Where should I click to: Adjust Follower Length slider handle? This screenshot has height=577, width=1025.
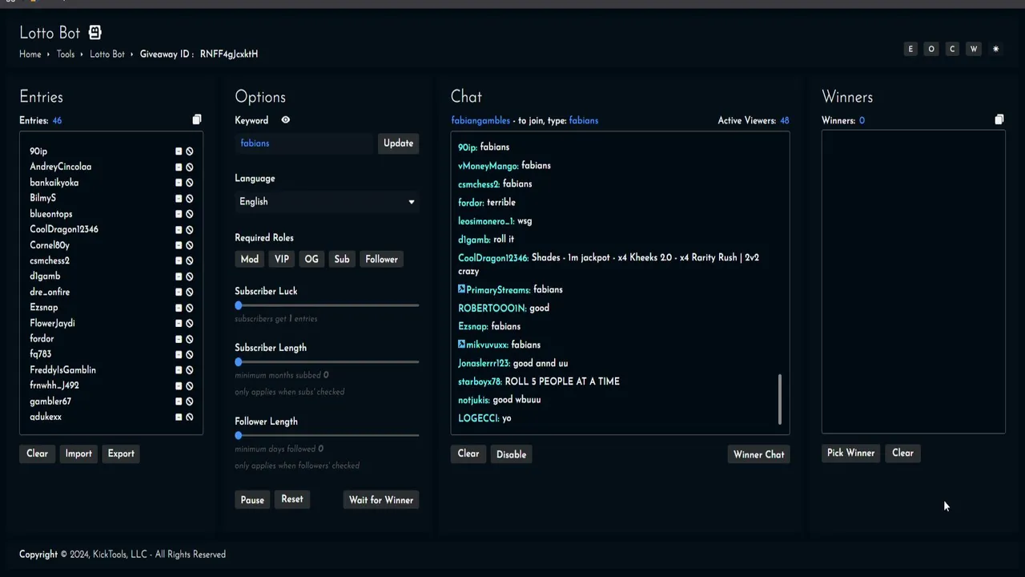coord(239,436)
